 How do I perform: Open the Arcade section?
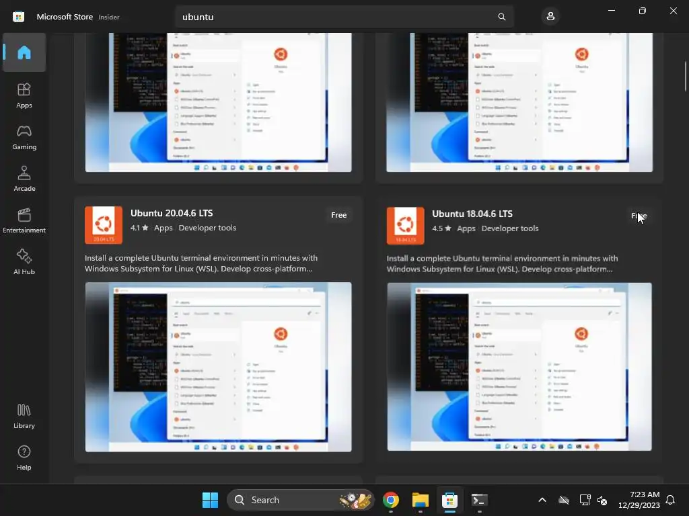[24, 179]
